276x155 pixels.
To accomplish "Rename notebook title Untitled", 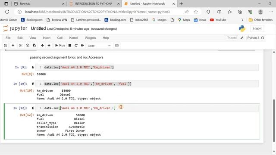I will (x=38, y=28).
